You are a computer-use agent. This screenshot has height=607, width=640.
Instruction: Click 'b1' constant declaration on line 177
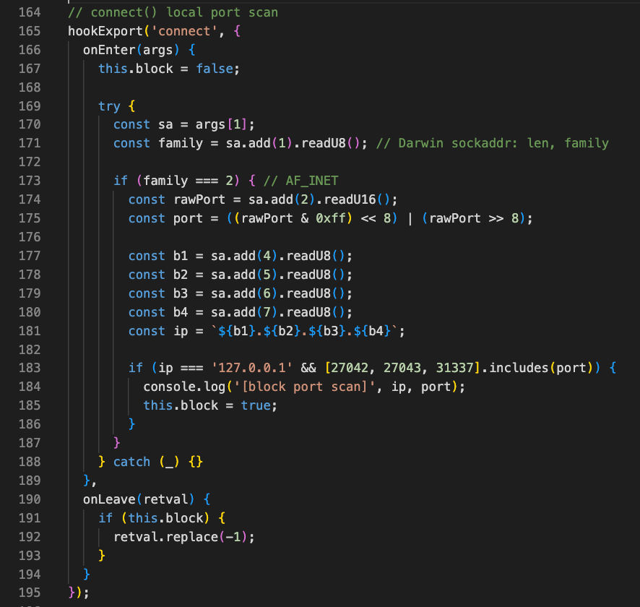181,256
